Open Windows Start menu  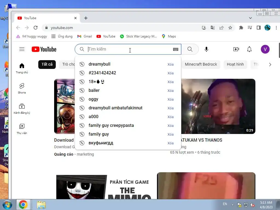(7, 205)
